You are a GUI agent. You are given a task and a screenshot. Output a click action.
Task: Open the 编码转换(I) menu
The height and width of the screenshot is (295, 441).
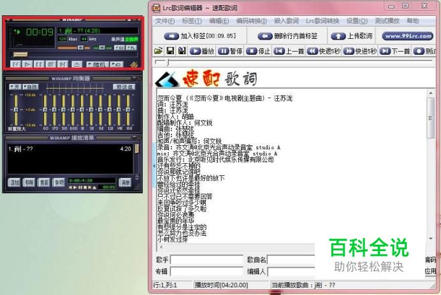point(252,21)
